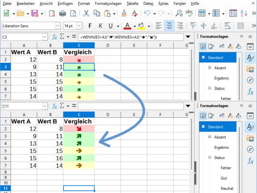Image resolution: width=257 pixels, height=193 pixels.
Task: Select row header 9
Action: 5,178
